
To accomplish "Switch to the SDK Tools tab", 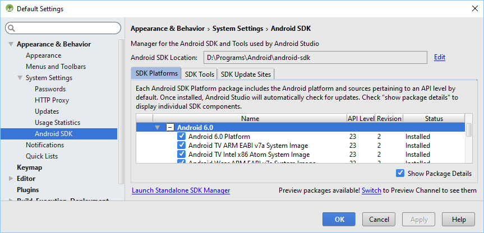I will [200, 74].
